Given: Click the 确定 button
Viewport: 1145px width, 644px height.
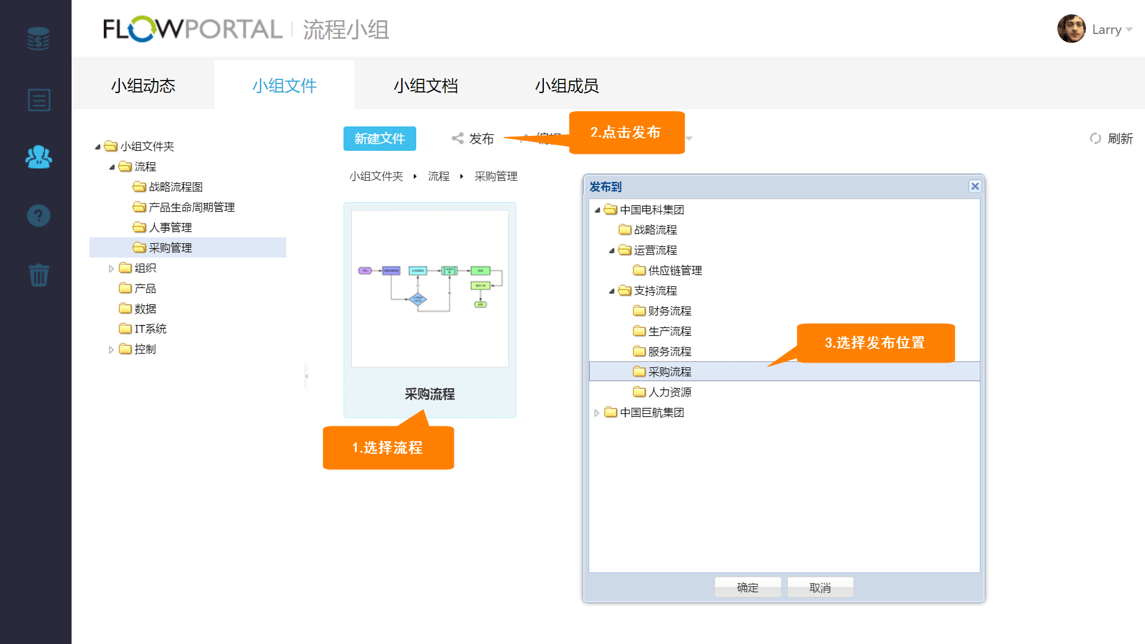Looking at the screenshot, I should pyautogui.click(x=747, y=587).
